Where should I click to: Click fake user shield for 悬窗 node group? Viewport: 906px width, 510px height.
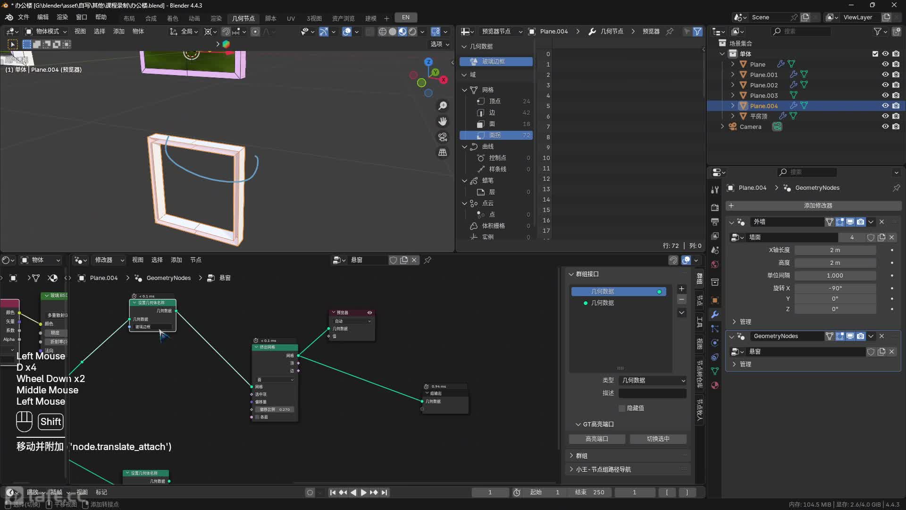click(x=393, y=260)
